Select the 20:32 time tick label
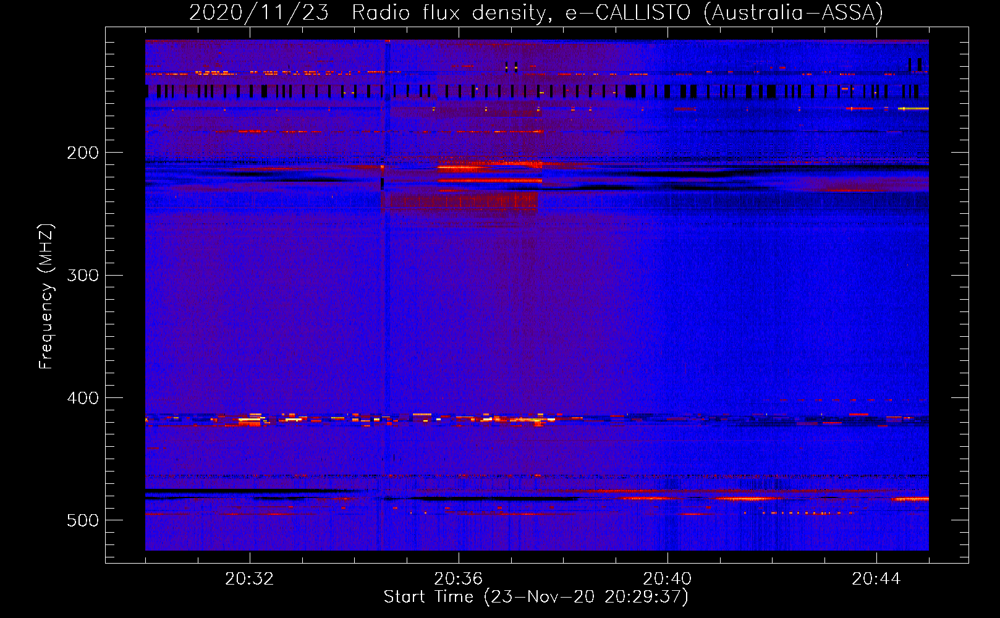1000x618 pixels. 249,579
